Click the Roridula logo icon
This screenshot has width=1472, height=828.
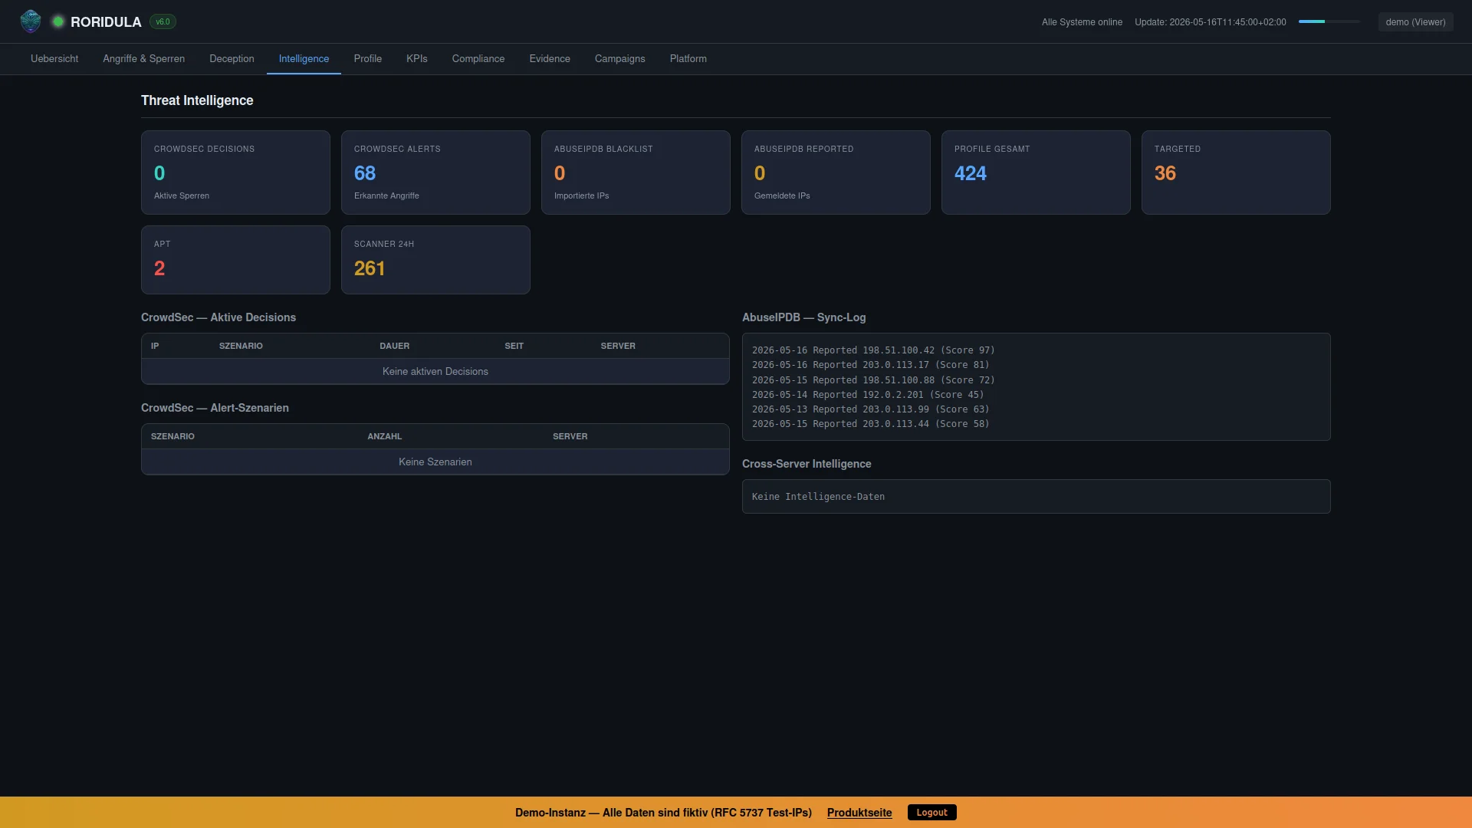[31, 21]
